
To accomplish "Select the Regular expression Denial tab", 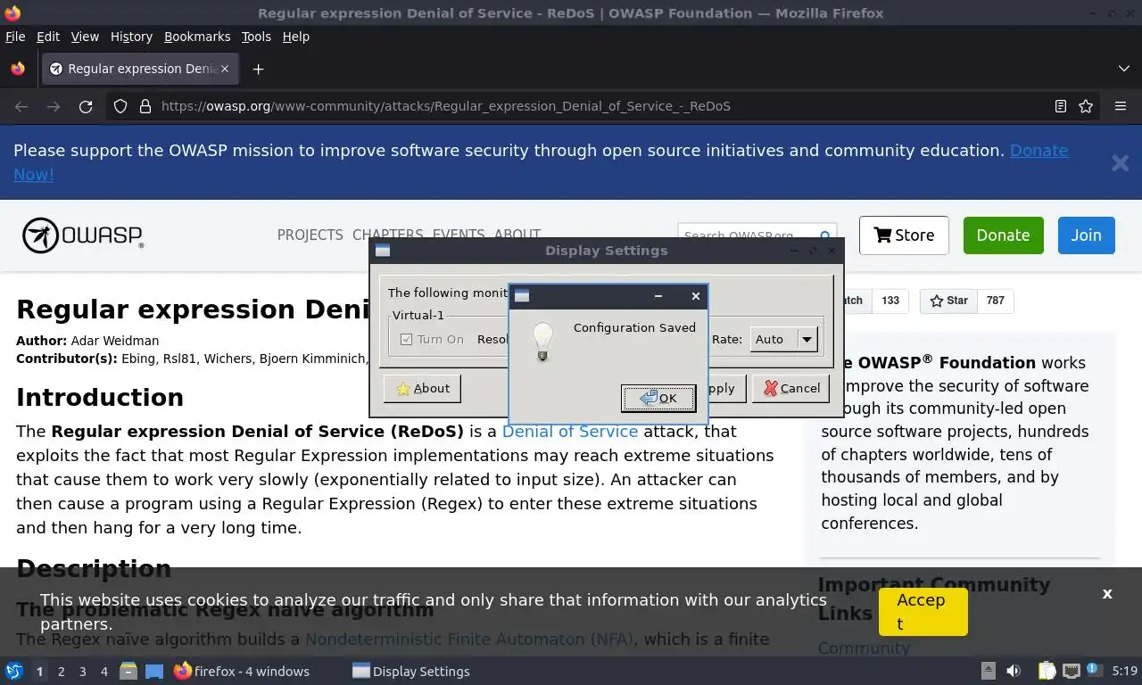I will (x=140, y=69).
